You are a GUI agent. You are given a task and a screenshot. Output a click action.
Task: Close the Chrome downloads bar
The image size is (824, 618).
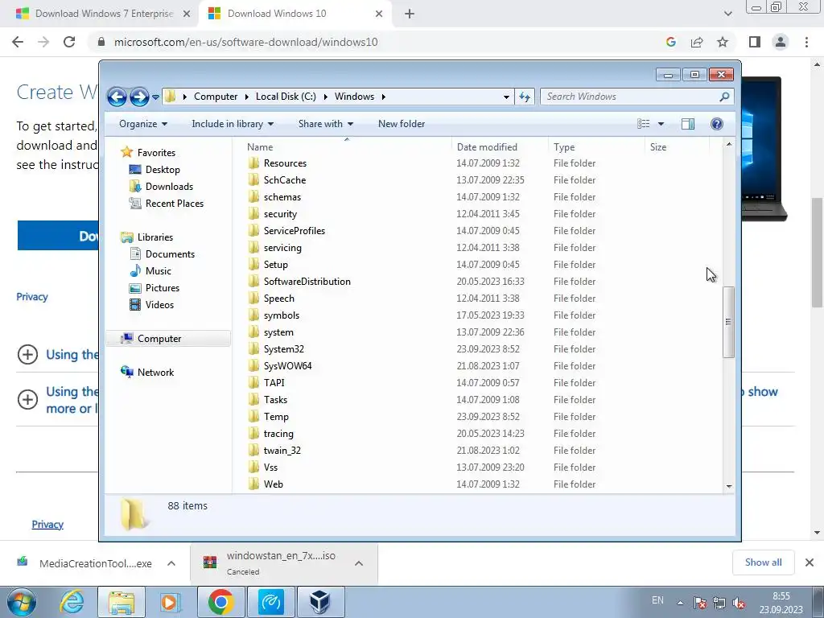point(810,562)
